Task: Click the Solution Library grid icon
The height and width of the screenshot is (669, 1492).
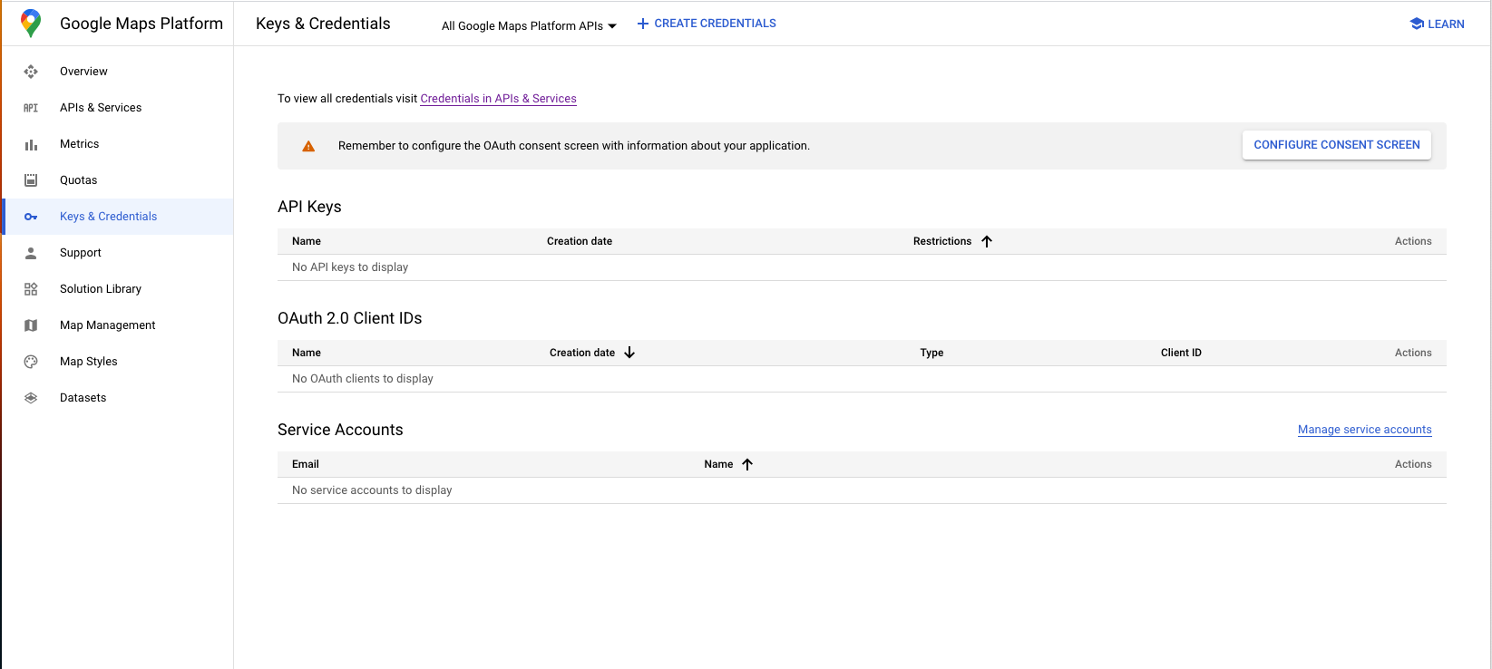Action: pyautogui.click(x=31, y=289)
